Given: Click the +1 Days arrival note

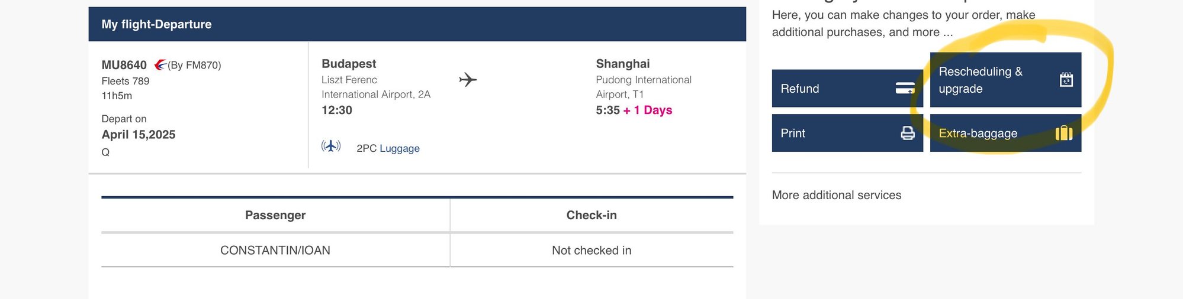Looking at the screenshot, I should [x=647, y=110].
